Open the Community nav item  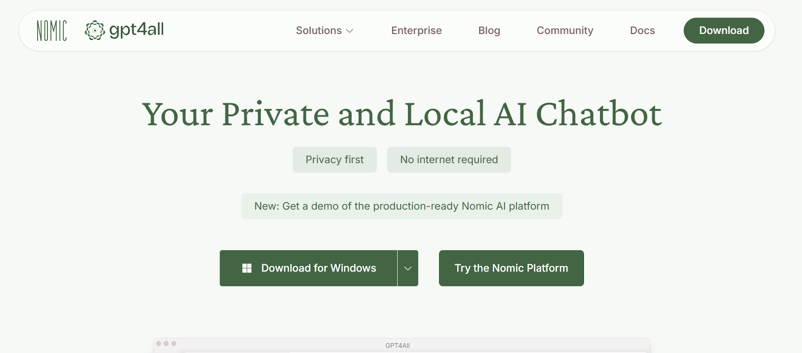point(565,30)
